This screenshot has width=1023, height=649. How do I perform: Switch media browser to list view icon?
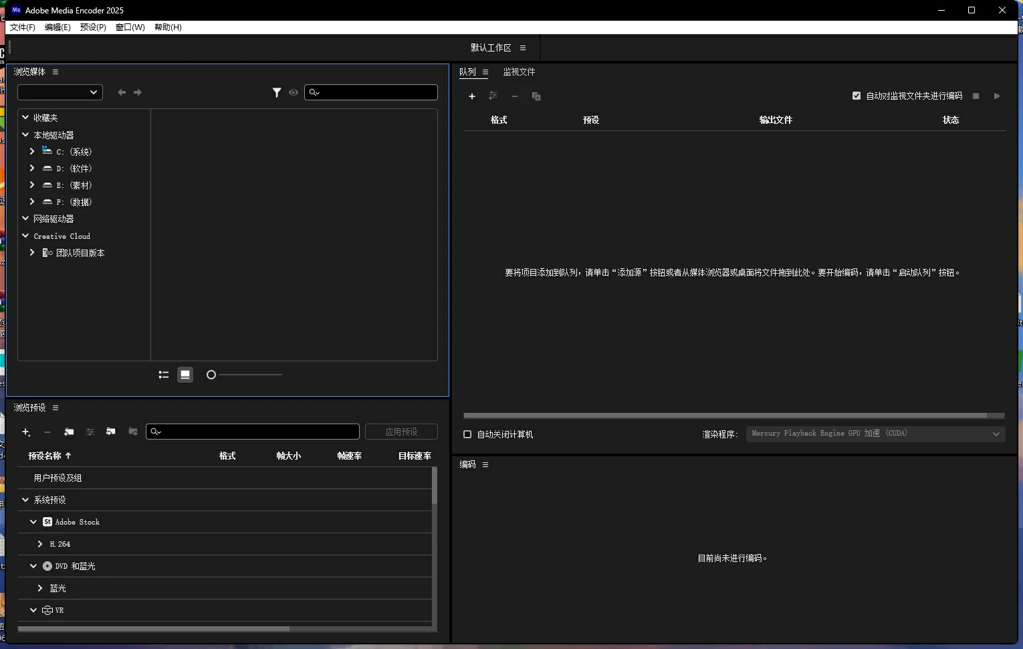tap(164, 375)
